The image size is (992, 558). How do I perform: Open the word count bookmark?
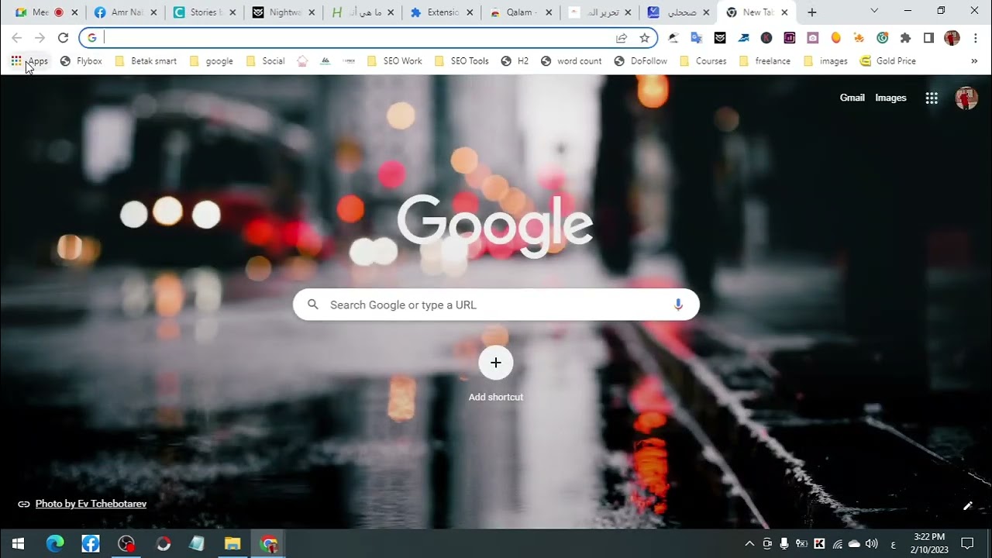click(x=571, y=61)
